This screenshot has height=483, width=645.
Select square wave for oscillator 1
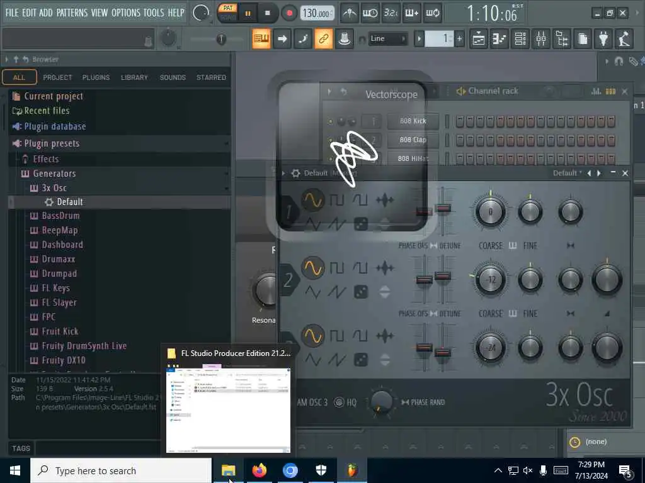coord(336,200)
